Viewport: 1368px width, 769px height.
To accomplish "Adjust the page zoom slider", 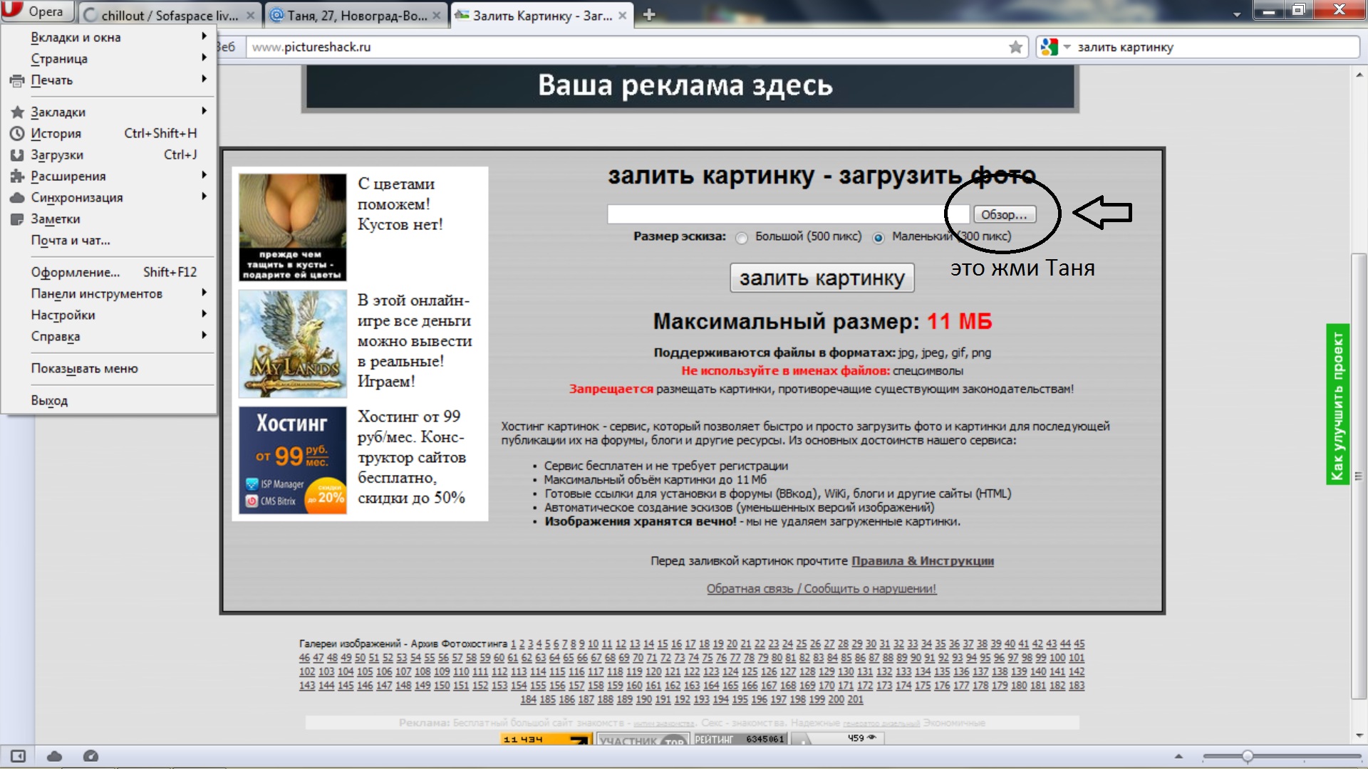I will click(x=1248, y=756).
